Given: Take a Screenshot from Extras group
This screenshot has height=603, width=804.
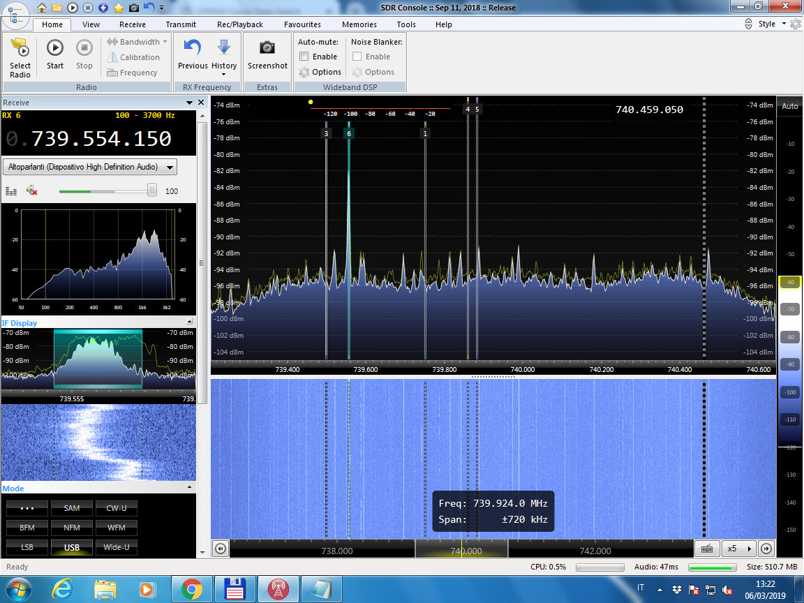Looking at the screenshot, I should pyautogui.click(x=267, y=54).
